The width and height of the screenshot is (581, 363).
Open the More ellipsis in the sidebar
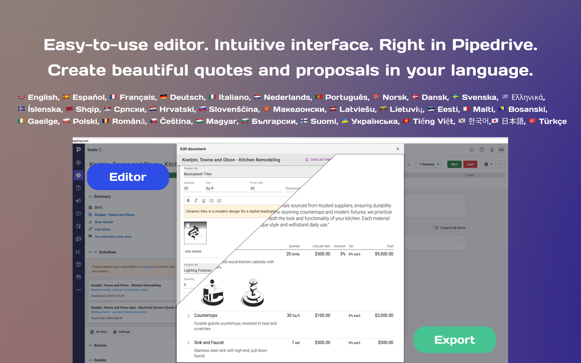(x=78, y=290)
